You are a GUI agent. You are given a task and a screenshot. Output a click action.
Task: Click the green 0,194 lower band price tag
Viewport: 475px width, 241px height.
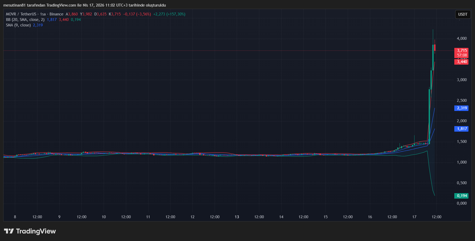pyautogui.click(x=462, y=196)
